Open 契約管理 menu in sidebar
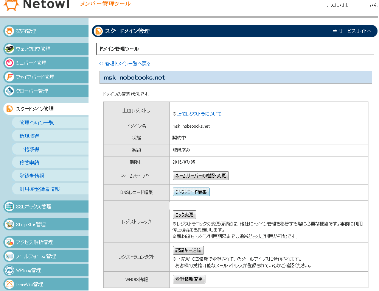 click(x=46, y=31)
